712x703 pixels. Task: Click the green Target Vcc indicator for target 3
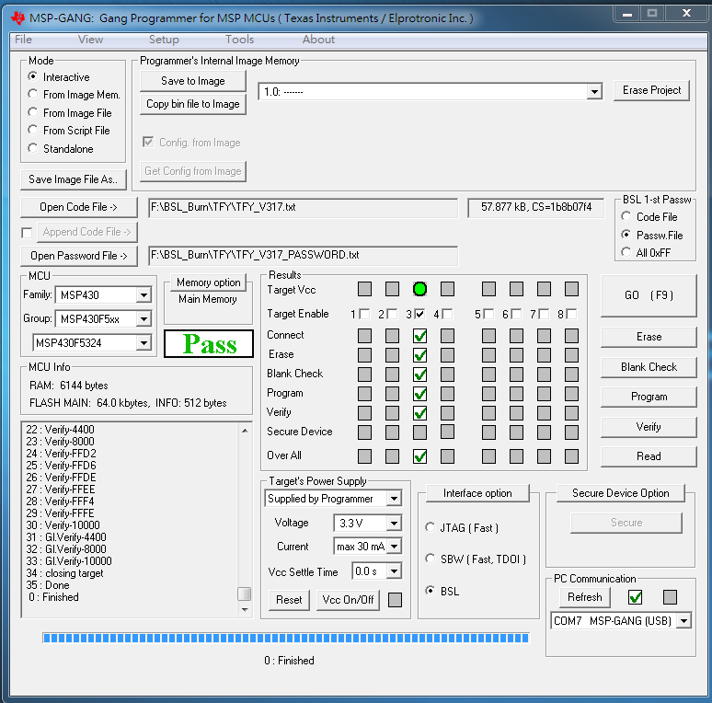(419, 289)
